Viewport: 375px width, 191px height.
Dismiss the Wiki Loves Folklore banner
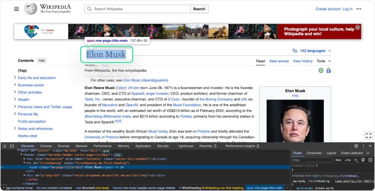pos(357,28)
